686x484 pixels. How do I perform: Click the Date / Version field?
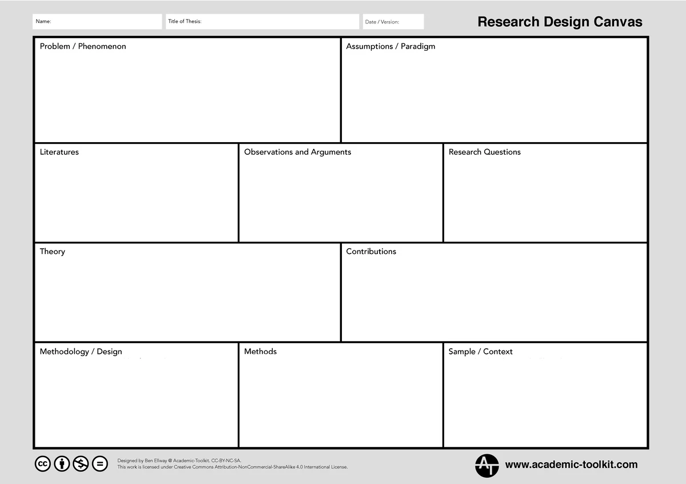tap(392, 21)
